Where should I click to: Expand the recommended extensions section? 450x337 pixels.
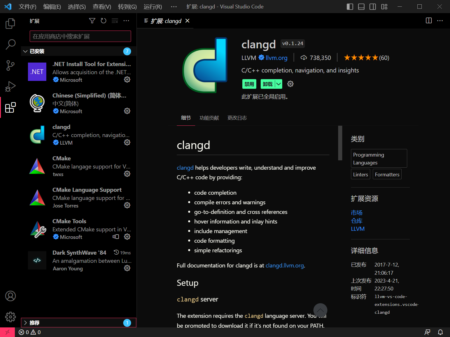tap(26, 323)
